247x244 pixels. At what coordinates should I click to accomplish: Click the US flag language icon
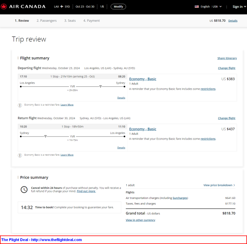click(196, 7)
